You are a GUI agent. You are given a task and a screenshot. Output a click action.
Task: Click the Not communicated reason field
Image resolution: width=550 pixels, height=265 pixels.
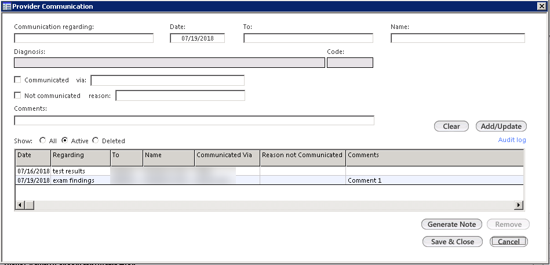click(180, 96)
